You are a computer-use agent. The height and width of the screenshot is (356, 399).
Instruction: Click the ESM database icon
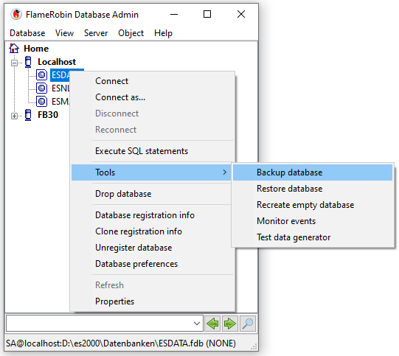click(x=41, y=102)
